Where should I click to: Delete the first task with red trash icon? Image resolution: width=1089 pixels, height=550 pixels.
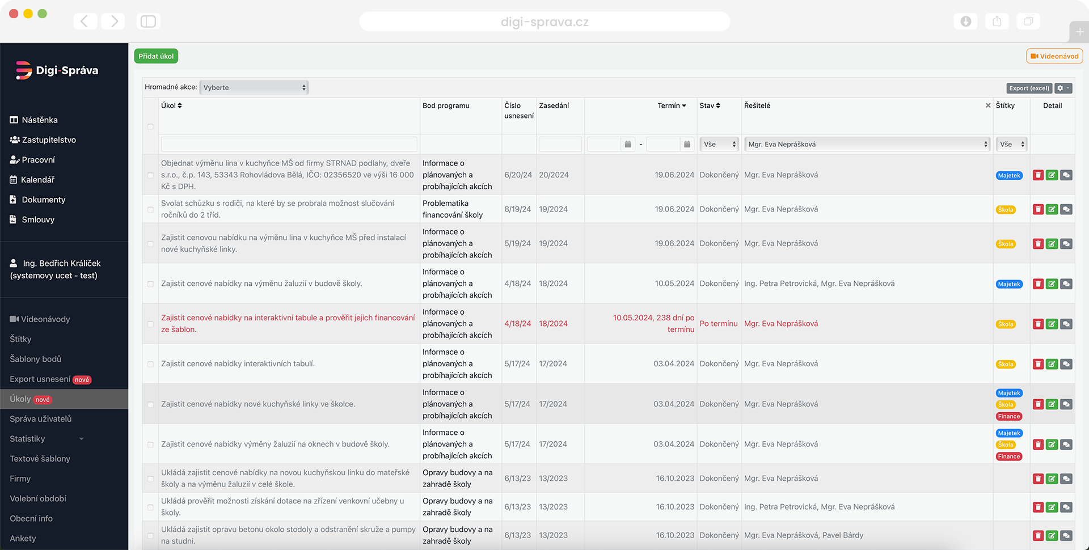click(x=1038, y=175)
